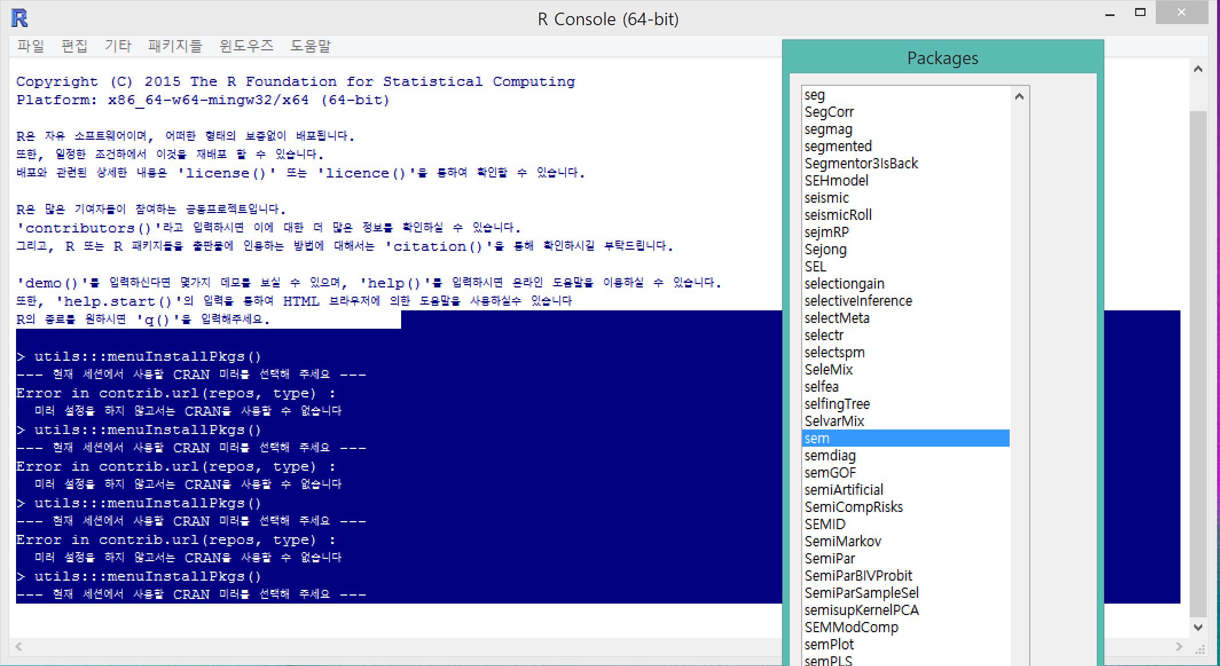
Task: Select package 'SeleMix'
Action: (905, 370)
